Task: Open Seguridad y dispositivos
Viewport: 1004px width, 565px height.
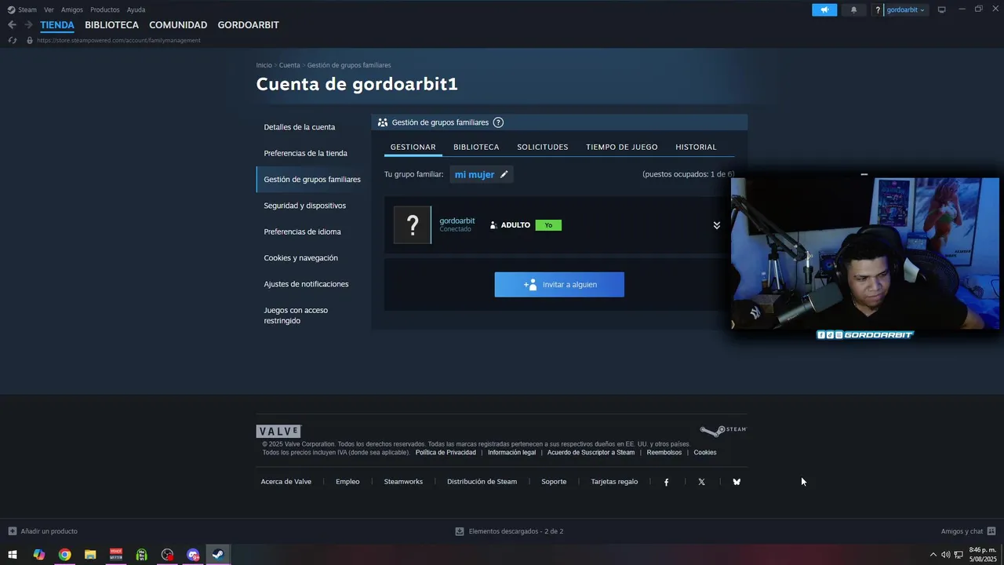Action: click(304, 206)
